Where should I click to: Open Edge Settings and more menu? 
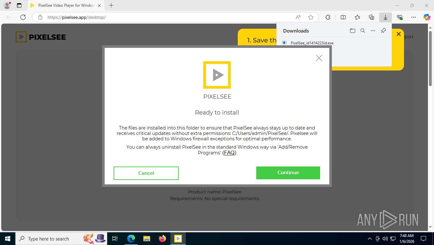click(414, 17)
